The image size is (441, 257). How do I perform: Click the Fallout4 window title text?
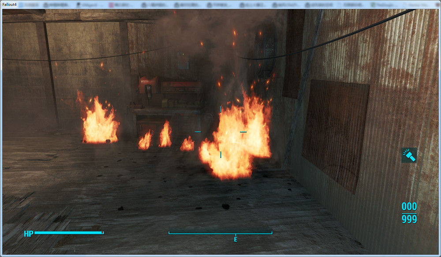(10, 4)
